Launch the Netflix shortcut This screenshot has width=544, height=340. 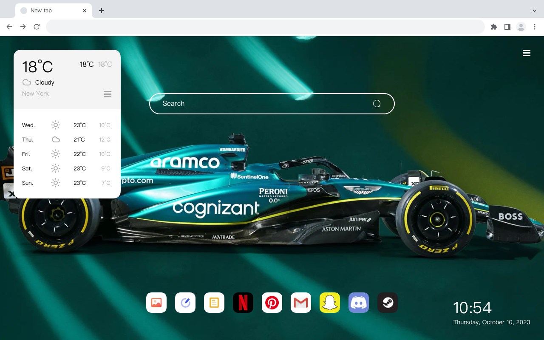243,303
